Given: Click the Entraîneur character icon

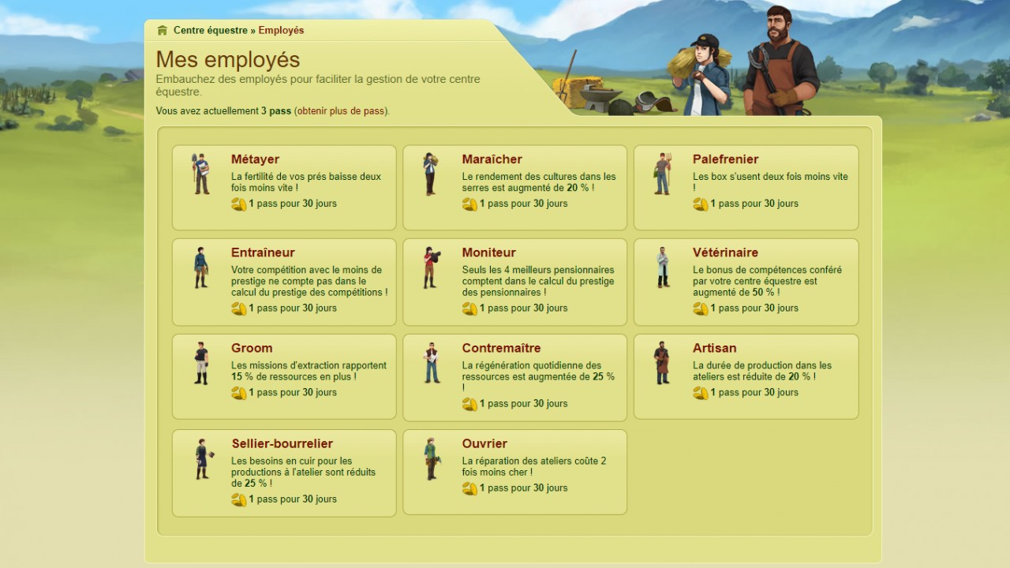Looking at the screenshot, I should point(201,267).
